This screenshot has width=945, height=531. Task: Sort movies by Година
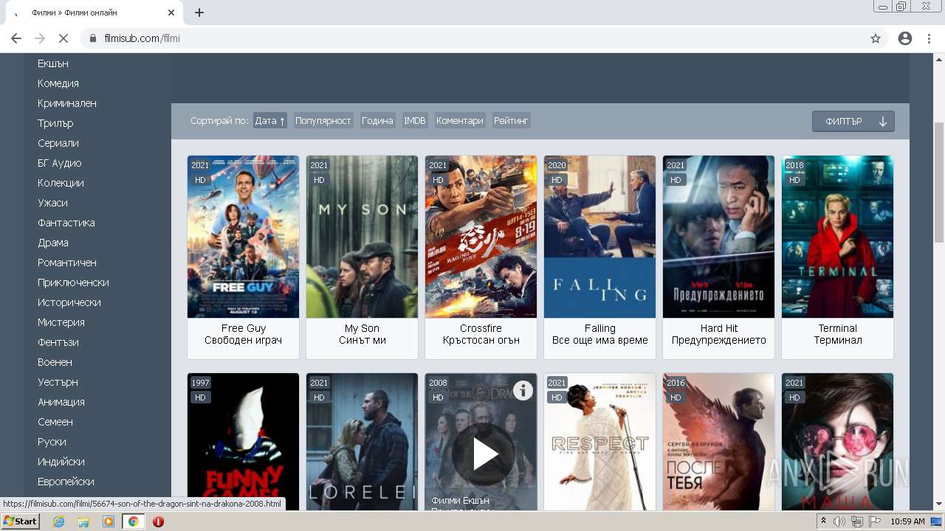point(377,121)
